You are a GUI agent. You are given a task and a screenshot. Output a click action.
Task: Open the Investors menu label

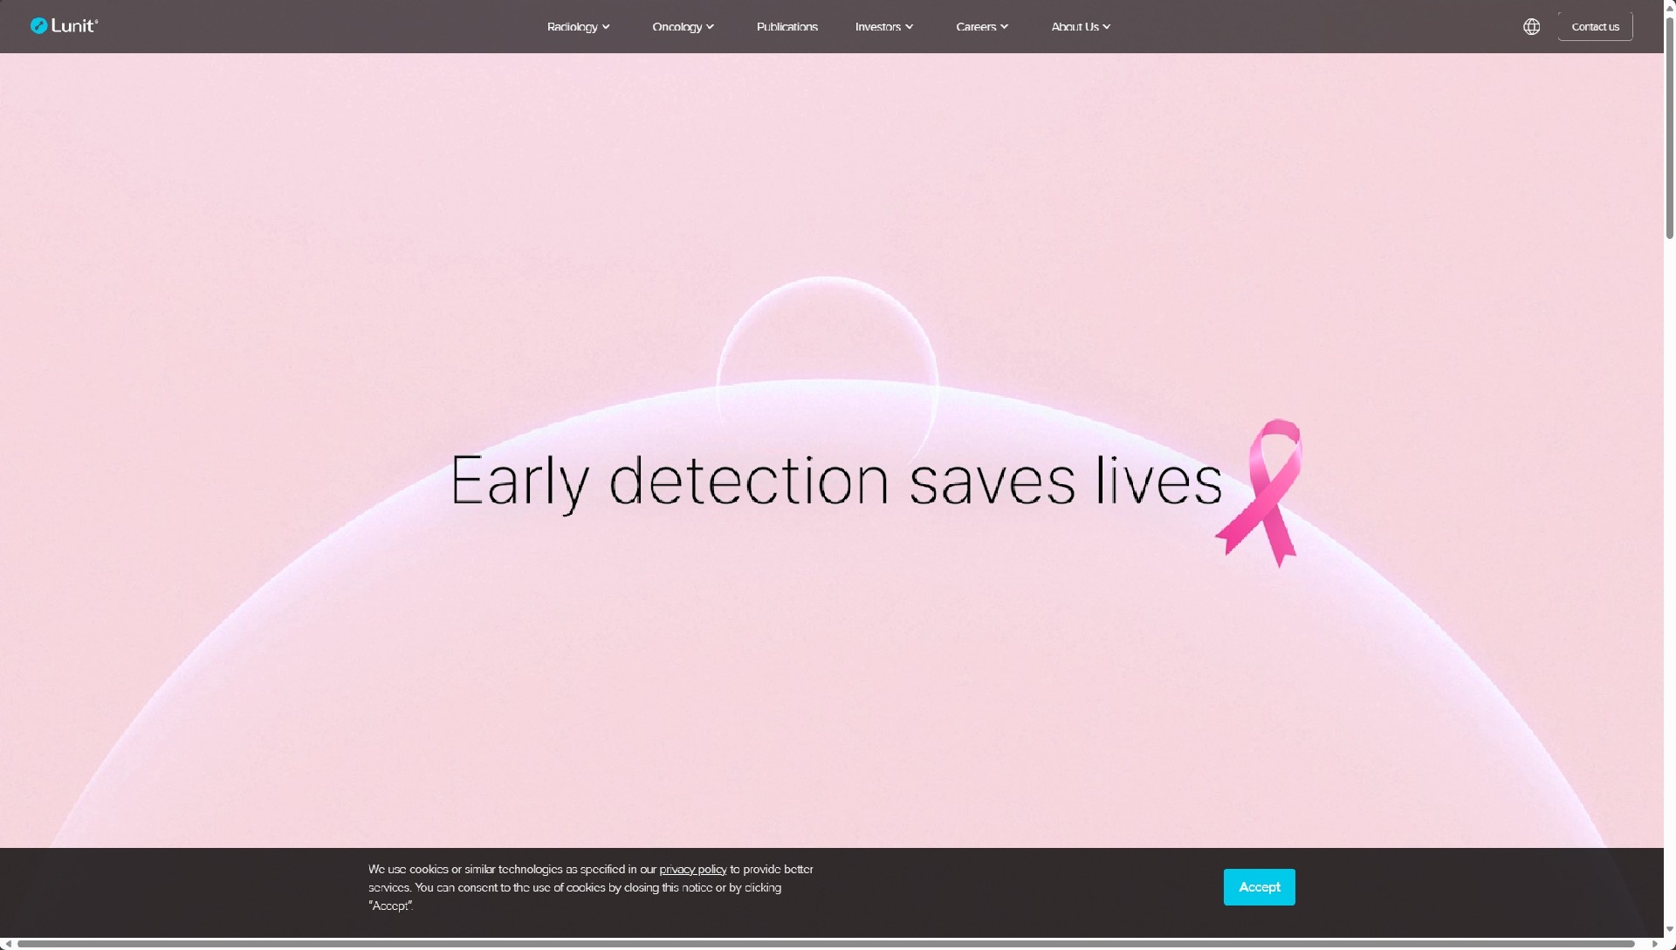877,27
